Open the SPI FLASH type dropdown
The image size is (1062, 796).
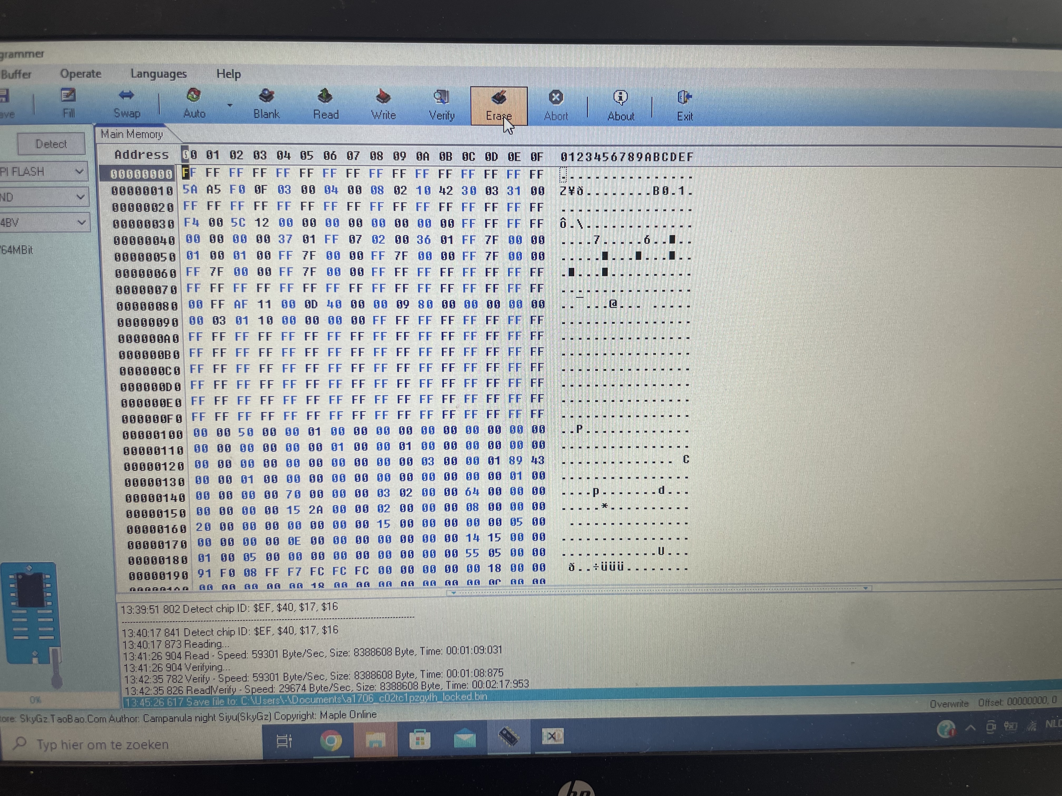(x=44, y=172)
